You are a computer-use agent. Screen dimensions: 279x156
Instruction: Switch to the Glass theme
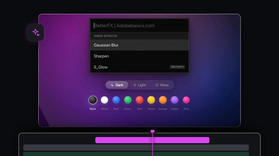tap(162, 85)
